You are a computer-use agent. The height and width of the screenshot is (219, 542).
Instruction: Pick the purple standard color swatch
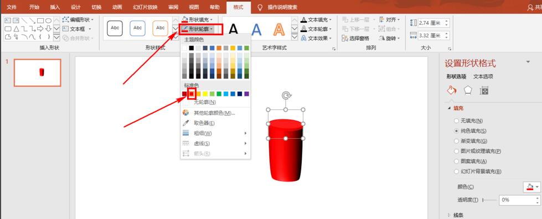pyautogui.click(x=246, y=93)
